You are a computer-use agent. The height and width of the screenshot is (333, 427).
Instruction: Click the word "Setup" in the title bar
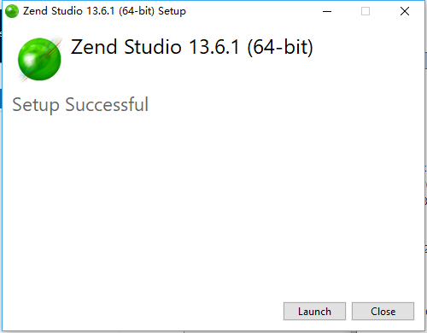(172, 11)
